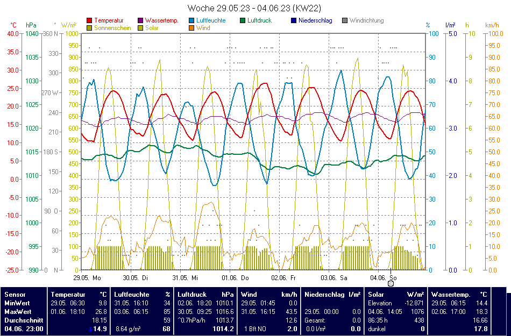Click the red Temperatur legend swatch
The width and height of the screenshot is (511, 336).
tap(89, 20)
